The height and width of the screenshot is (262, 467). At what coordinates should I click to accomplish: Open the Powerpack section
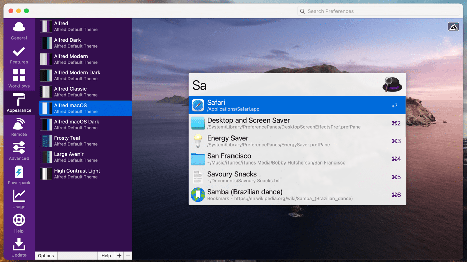pos(19,175)
